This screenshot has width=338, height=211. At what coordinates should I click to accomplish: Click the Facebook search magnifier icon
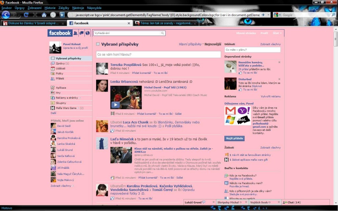pos(162,33)
